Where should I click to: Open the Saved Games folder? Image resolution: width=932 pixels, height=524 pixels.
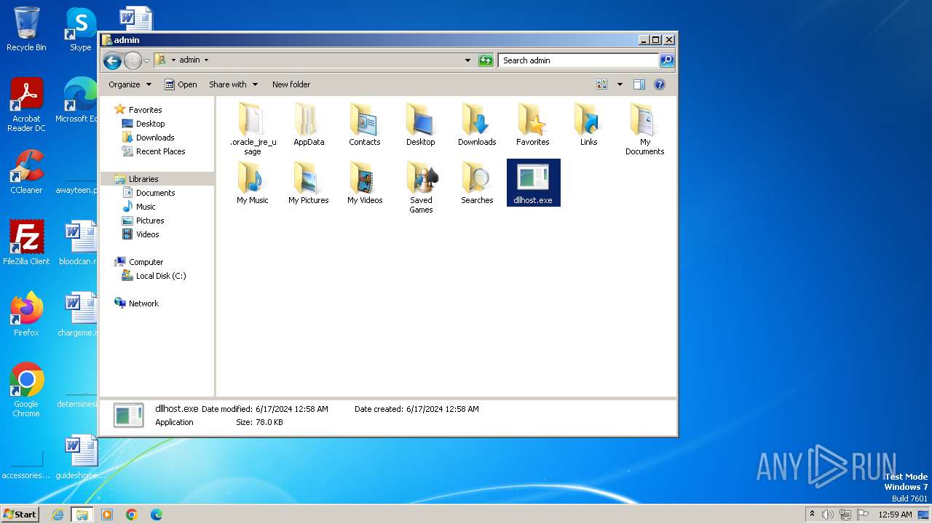point(421,188)
